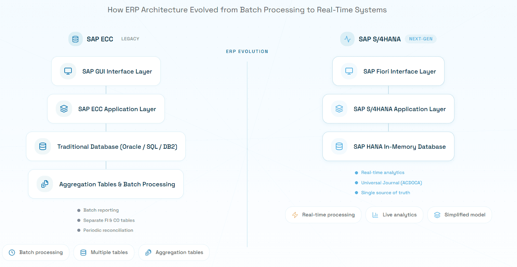Viewport: 517px width, 267px height.
Task: Click Periodic reconciliation bullet text
Action: click(x=108, y=230)
